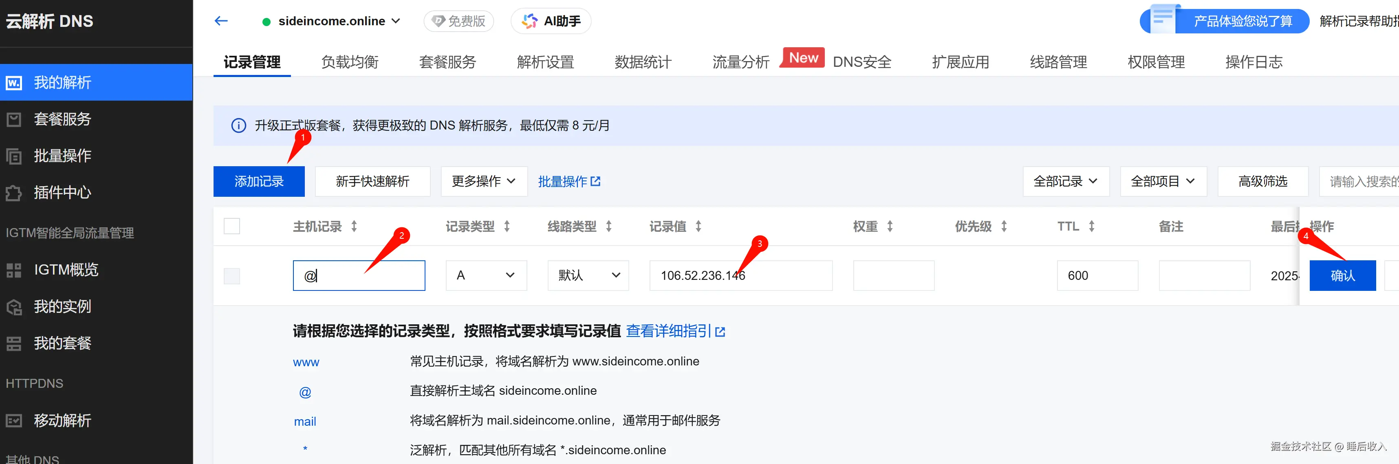Expand the 更多操作 dropdown

(483, 181)
